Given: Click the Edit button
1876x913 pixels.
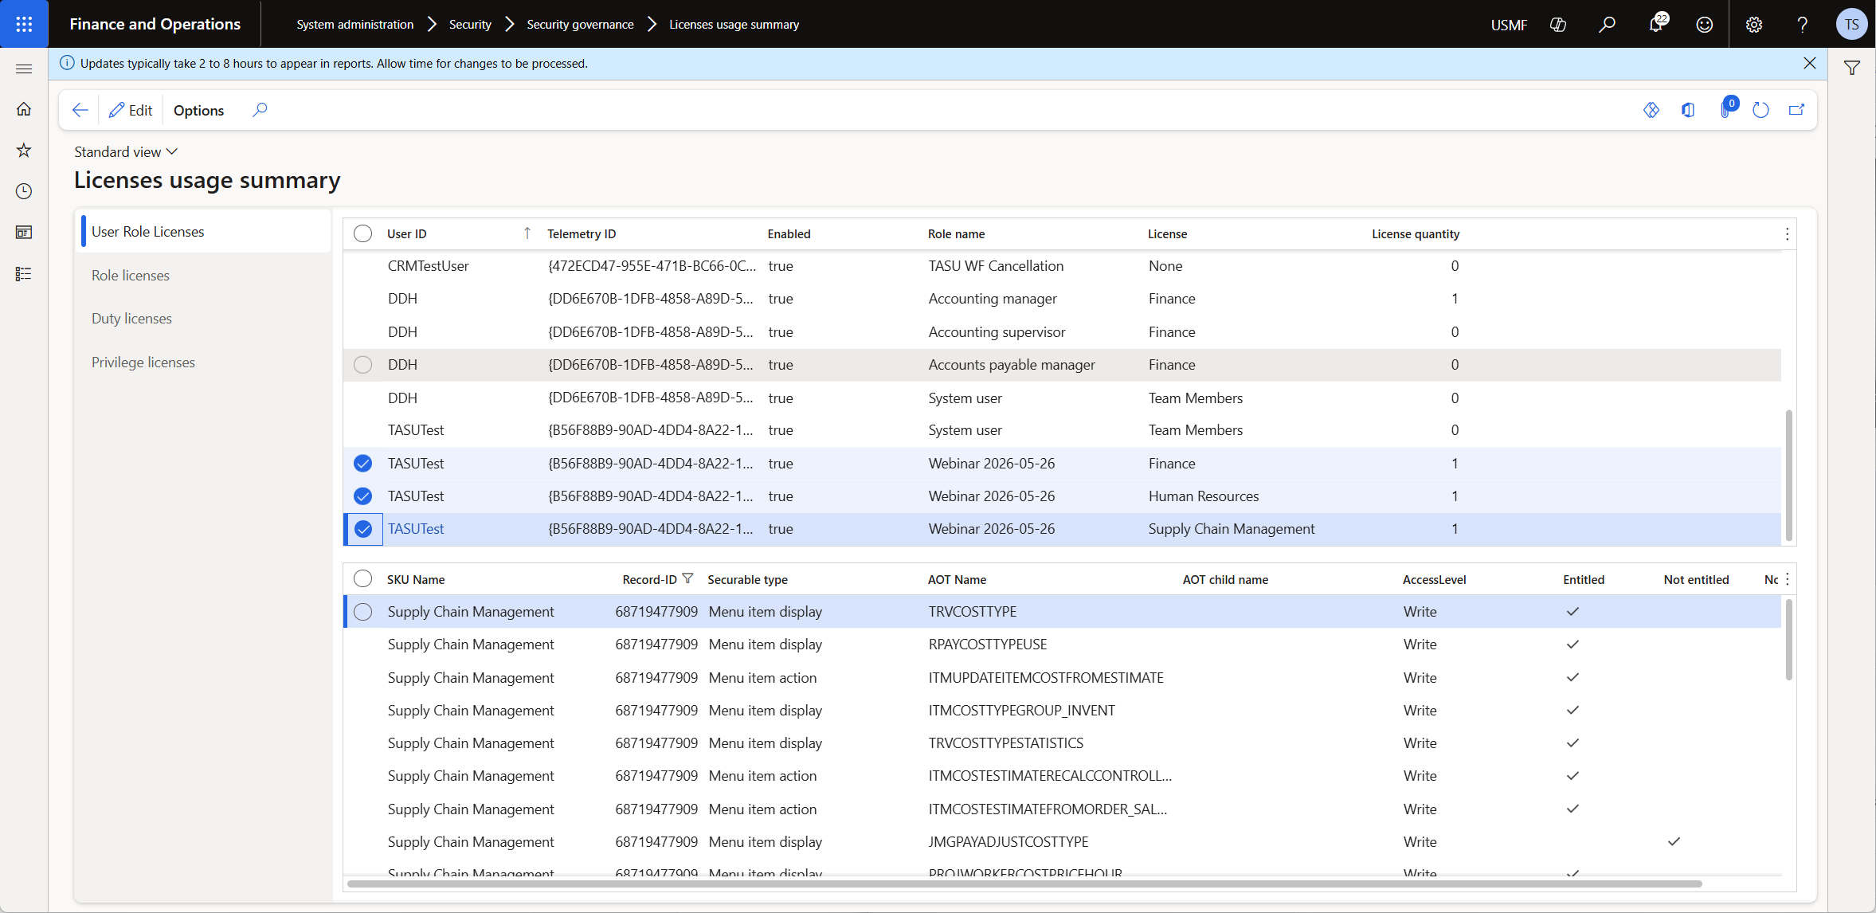Looking at the screenshot, I should pos(131,110).
